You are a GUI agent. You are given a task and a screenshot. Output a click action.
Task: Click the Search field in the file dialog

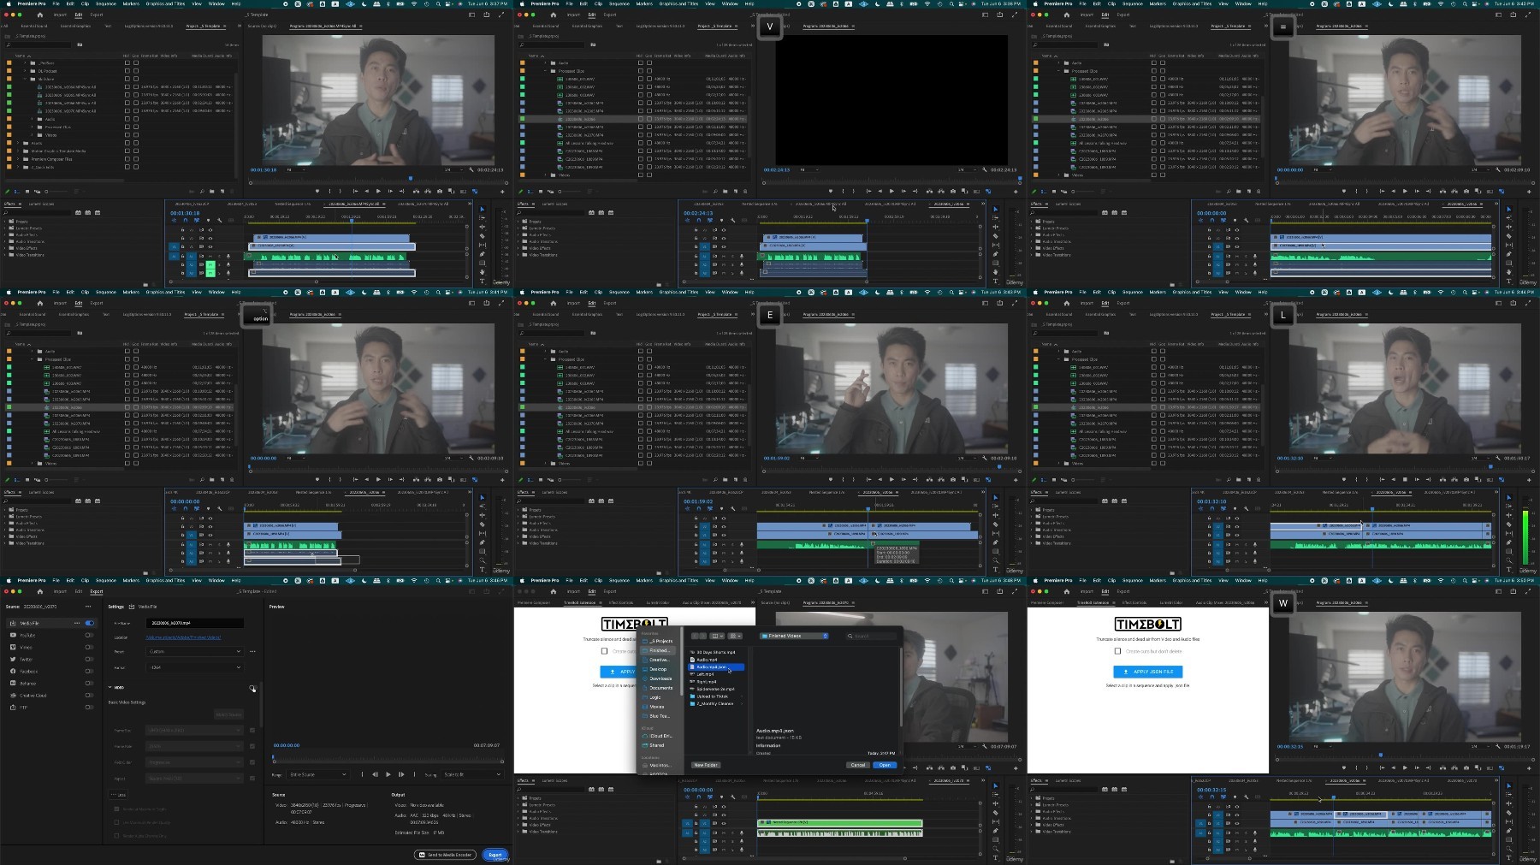coord(873,636)
